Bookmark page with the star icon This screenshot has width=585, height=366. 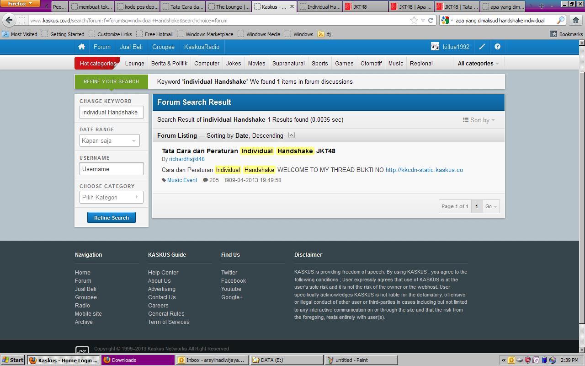coord(414,20)
